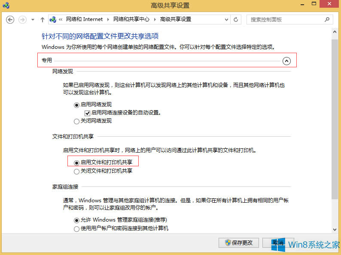Viewport: 341px width, 255px height.
Task: Click the 文件和打印机共享 section label
Action: point(73,137)
